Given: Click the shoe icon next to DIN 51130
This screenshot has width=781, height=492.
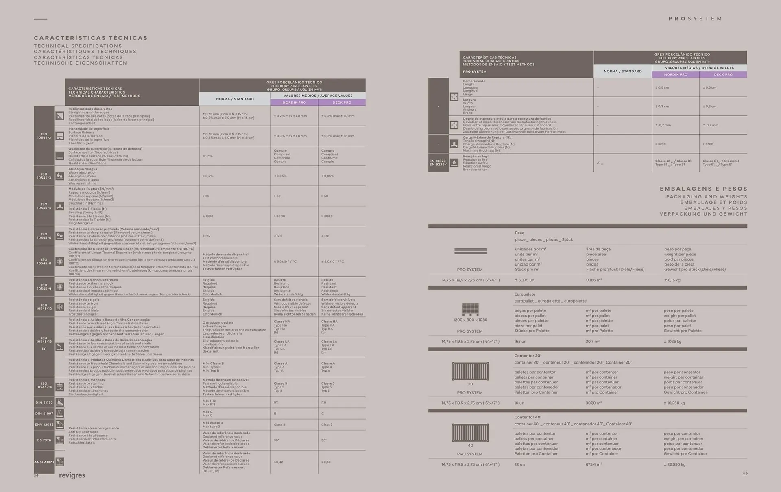Looking at the screenshot, I should [x=60, y=403].
